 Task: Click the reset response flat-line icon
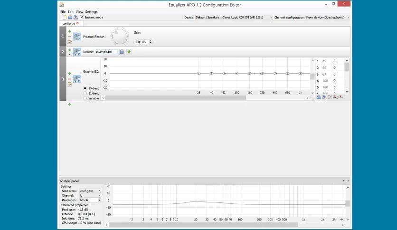tap(341, 97)
